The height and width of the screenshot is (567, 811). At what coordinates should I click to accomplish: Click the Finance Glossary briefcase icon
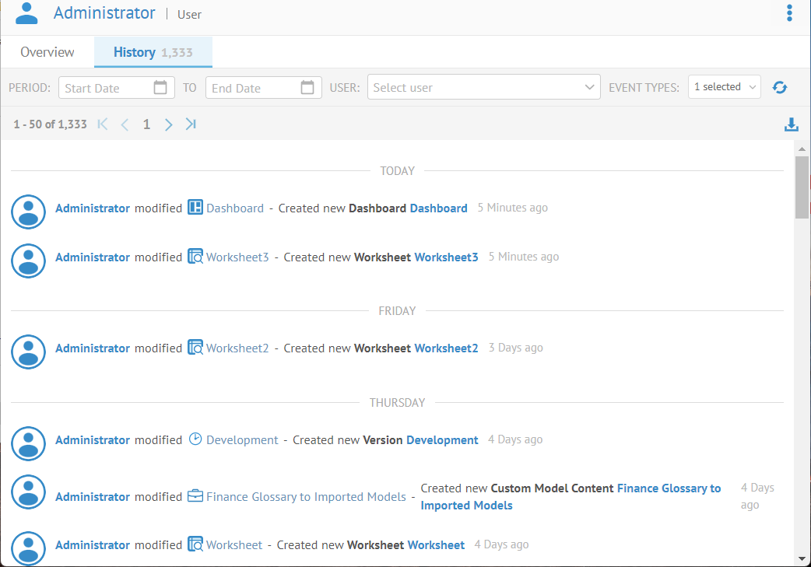(195, 496)
